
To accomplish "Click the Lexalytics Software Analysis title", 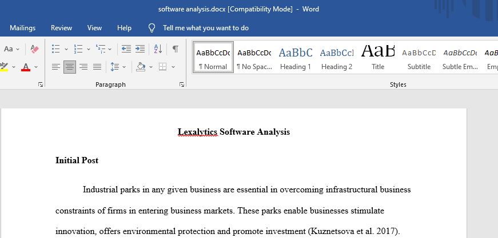I will 233,132.
